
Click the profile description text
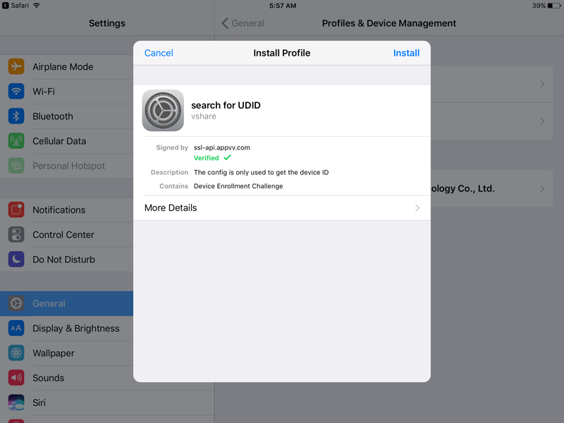[x=261, y=172]
